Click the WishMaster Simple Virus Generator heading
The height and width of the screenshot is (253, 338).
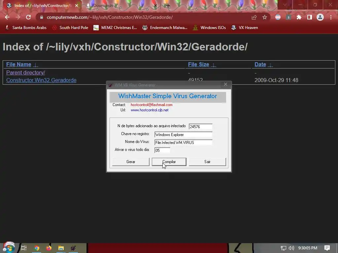tap(167, 96)
